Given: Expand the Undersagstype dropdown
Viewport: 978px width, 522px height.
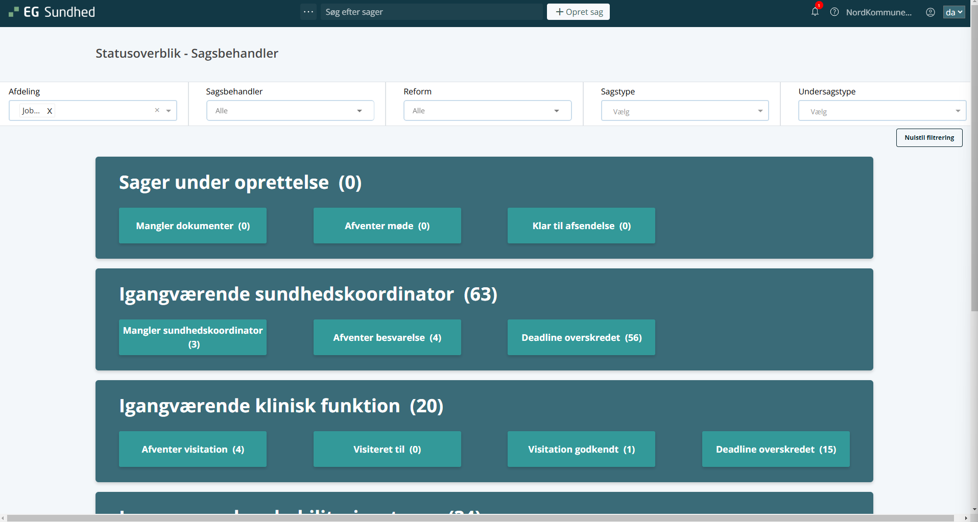Looking at the screenshot, I should pyautogui.click(x=882, y=111).
